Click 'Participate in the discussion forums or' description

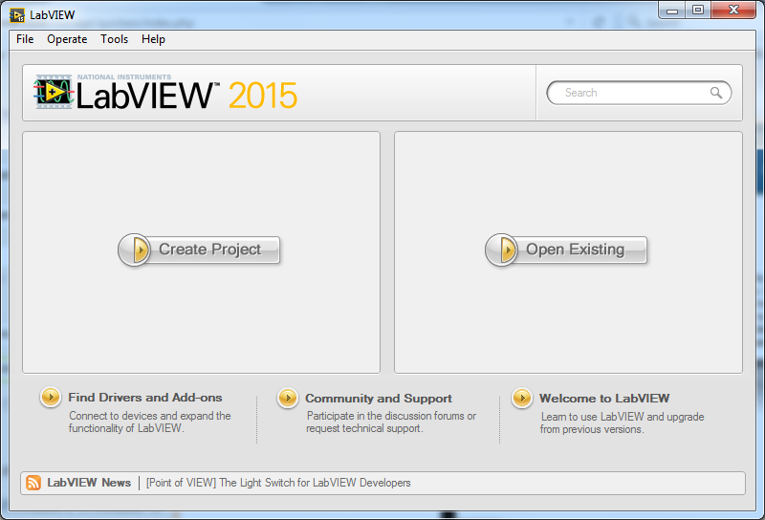(x=391, y=416)
